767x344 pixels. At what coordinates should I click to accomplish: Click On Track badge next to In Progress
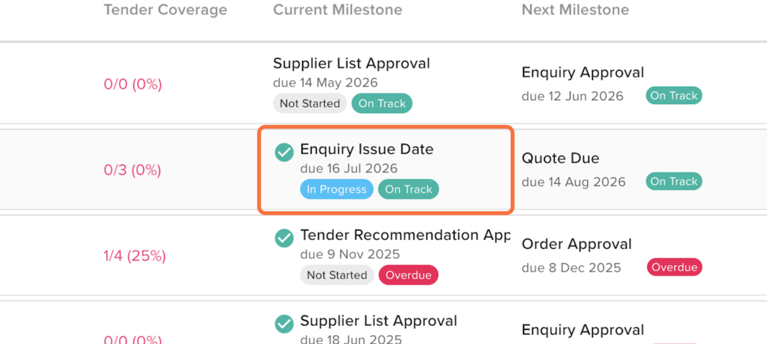click(408, 190)
